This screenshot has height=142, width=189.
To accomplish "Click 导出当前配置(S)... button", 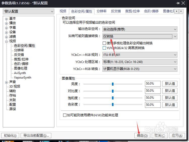I will pos(36,136).
